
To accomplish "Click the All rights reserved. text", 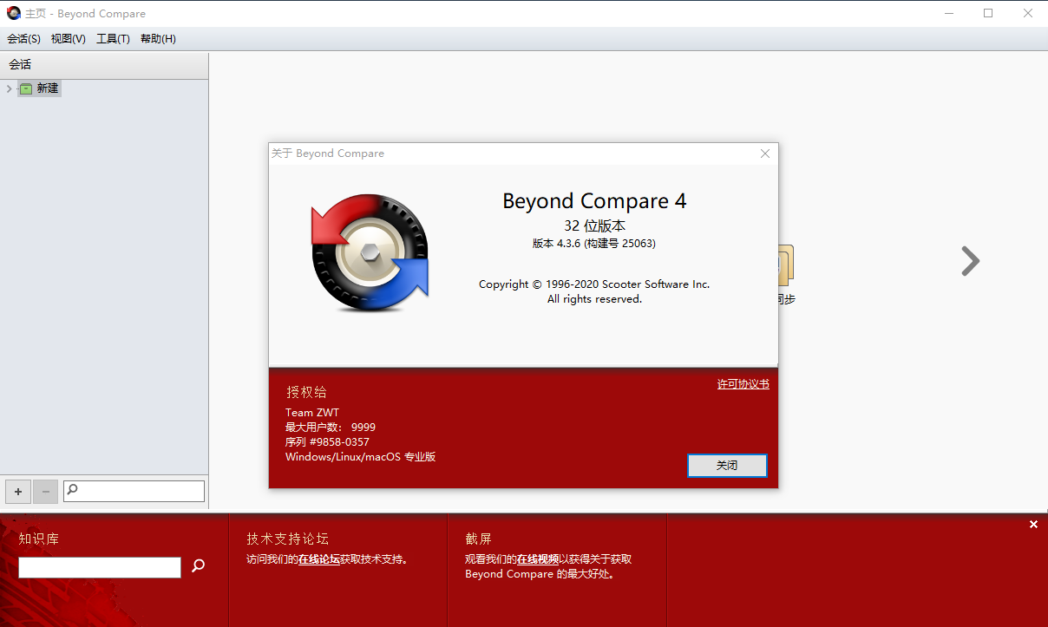I will [594, 299].
